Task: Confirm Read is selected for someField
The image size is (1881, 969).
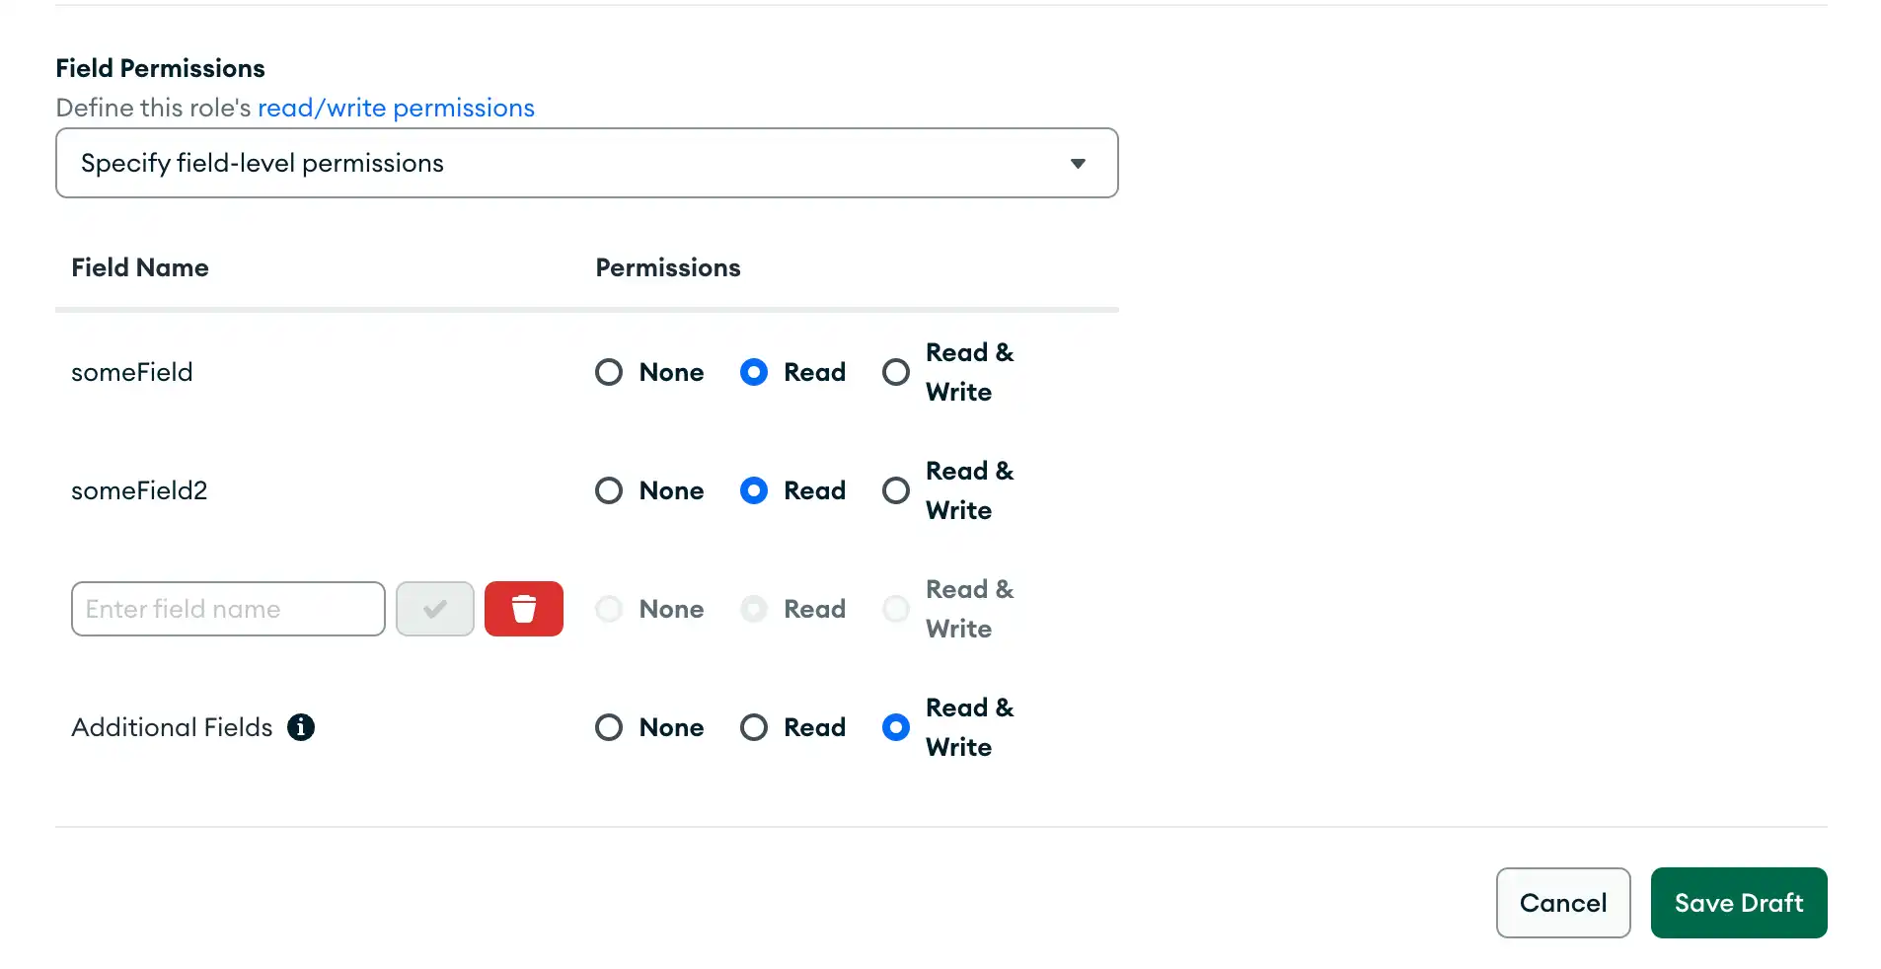Action: 753,372
